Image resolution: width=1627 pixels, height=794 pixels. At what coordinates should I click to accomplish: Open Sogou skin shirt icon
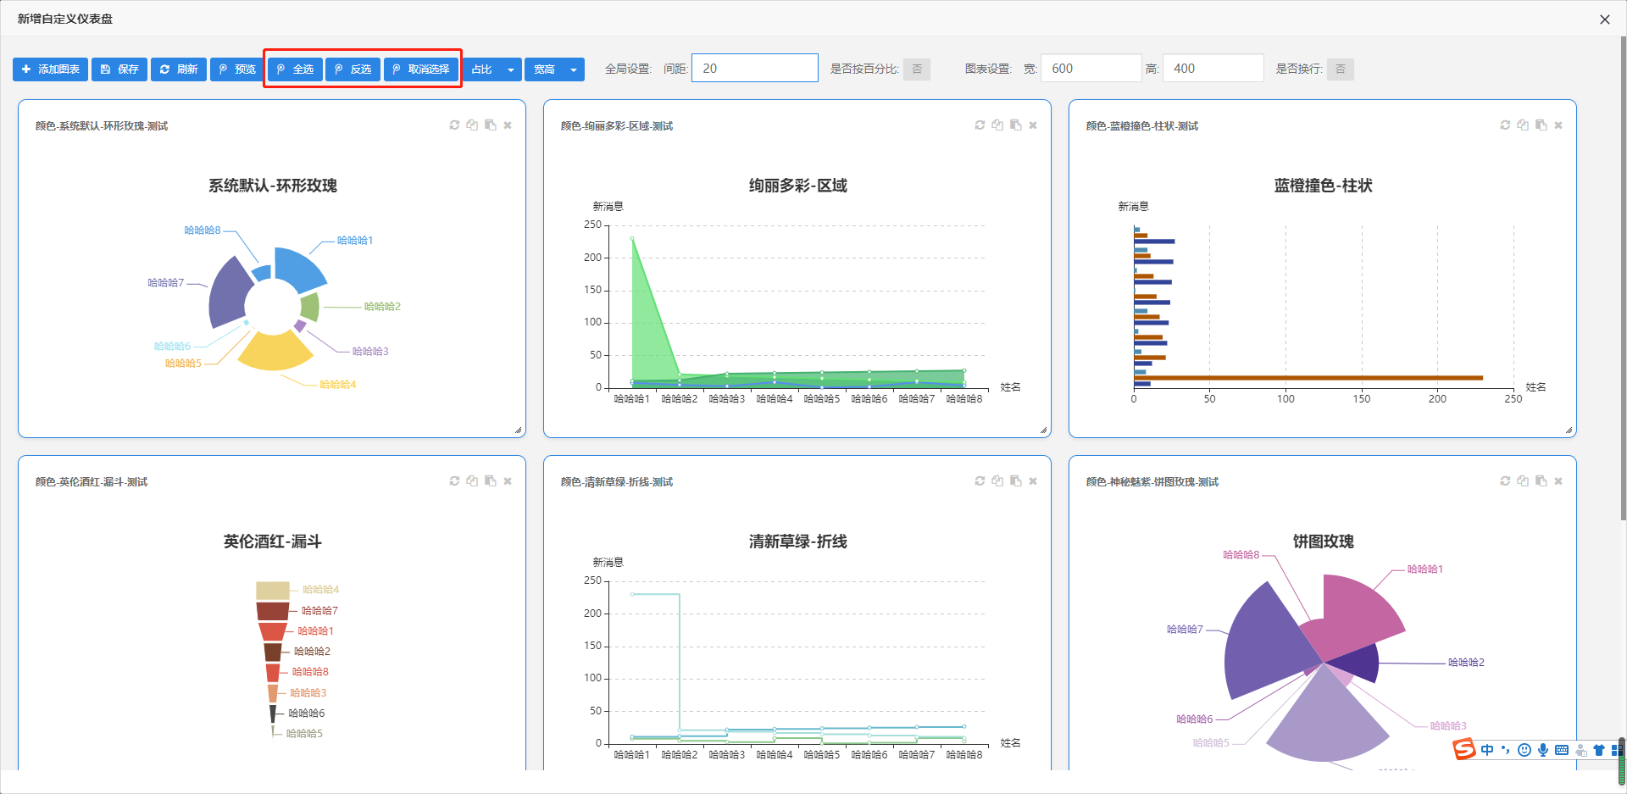[1599, 750]
